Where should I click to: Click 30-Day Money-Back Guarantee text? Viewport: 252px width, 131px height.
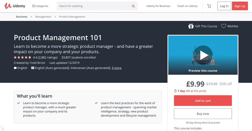(203, 122)
